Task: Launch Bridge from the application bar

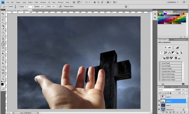Action: click(x=74, y=2)
